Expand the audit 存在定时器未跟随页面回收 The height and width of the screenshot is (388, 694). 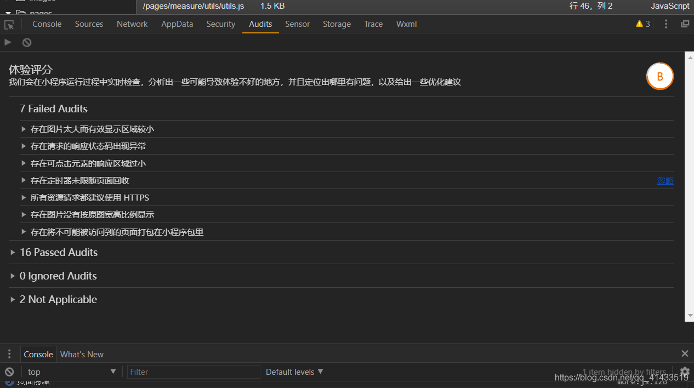[x=346, y=180]
